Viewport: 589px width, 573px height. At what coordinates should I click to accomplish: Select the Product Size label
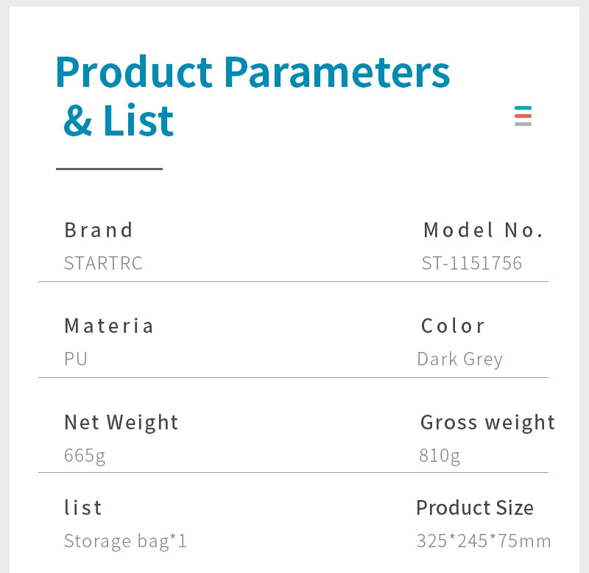tap(475, 507)
